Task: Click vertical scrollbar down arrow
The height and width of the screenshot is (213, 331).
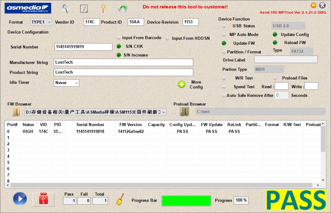Action: [x=323, y=180]
